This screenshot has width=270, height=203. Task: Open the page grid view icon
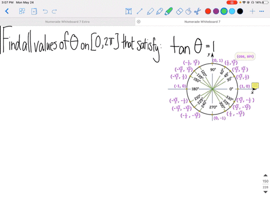coord(22,11)
